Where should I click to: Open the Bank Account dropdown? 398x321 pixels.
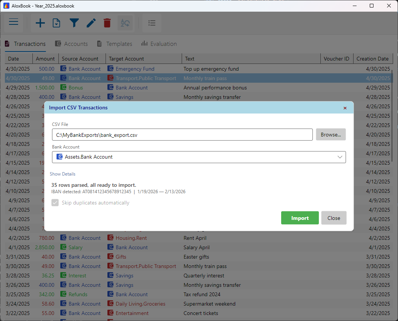(199, 157)
